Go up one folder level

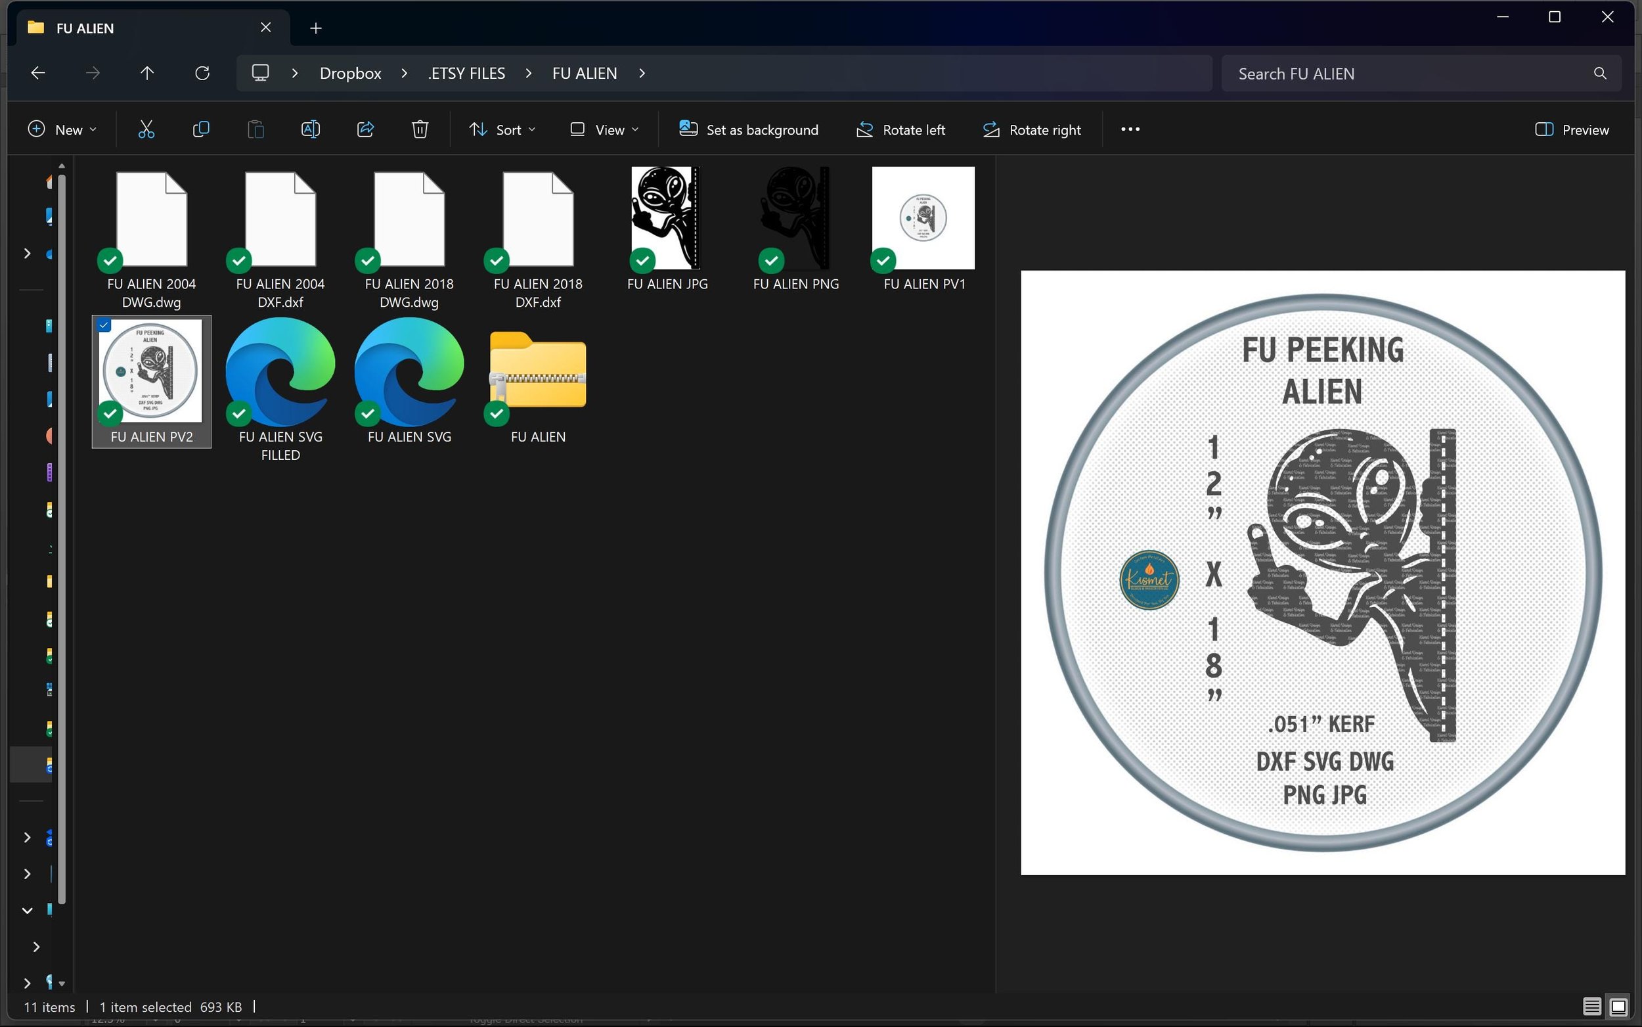(147, 74)
